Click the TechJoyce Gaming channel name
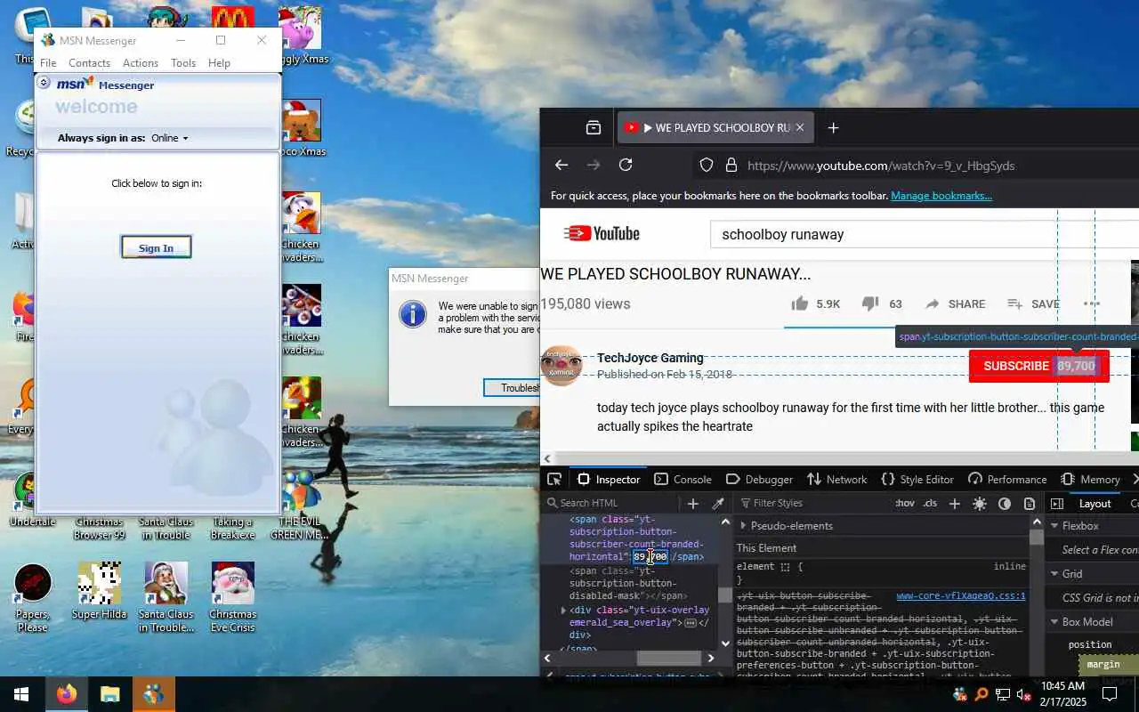Image resolution: width=1139 pixels, height=712 pixels. pyautogui.click(x=650, y=358)
